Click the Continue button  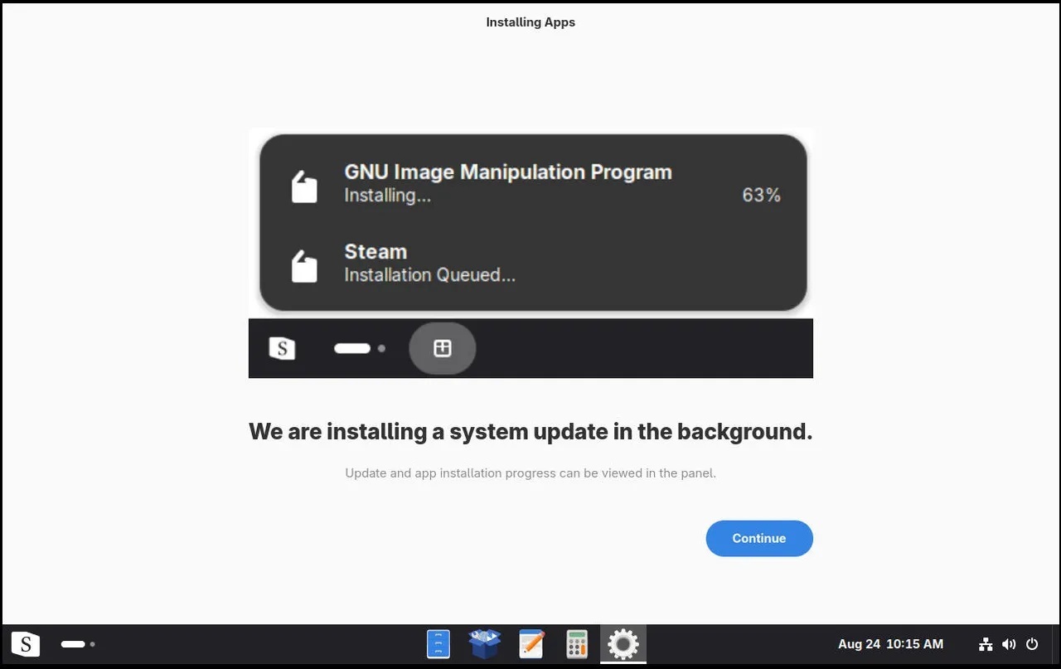point(759,538)
